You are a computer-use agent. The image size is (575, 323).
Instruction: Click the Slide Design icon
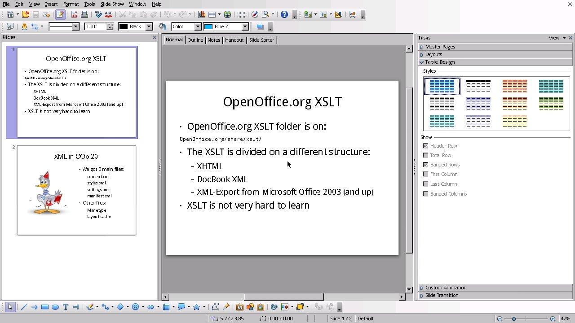point(338,14)
